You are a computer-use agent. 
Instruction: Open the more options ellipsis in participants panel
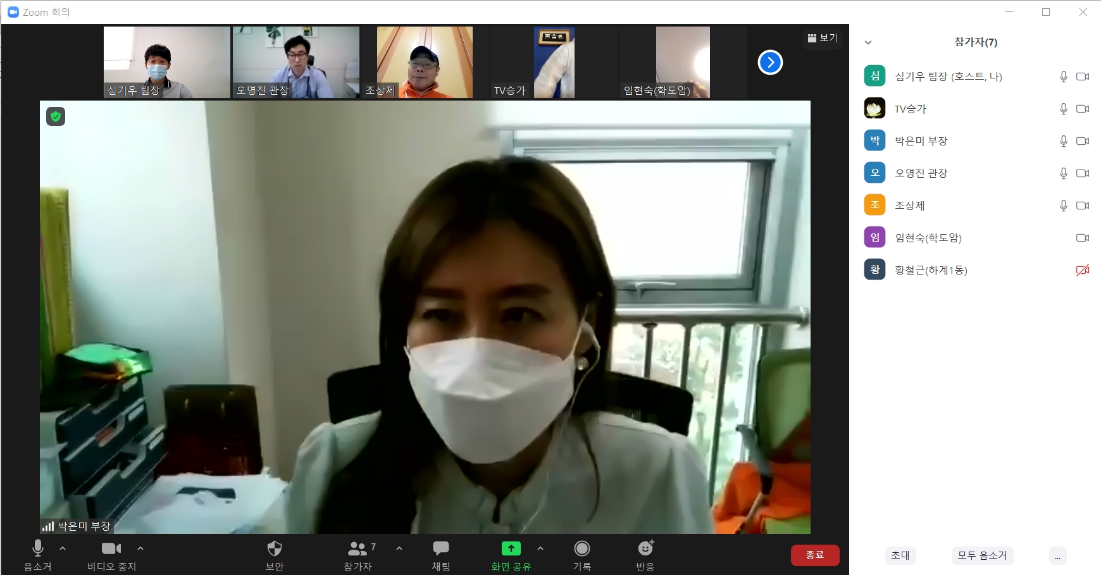point(1057,555)
